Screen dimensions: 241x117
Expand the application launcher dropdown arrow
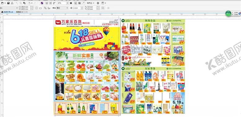(105, 3)
